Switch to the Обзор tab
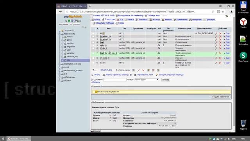Viewport: 250px width, 141px height. pyautogui.click(x=96, y=20)
